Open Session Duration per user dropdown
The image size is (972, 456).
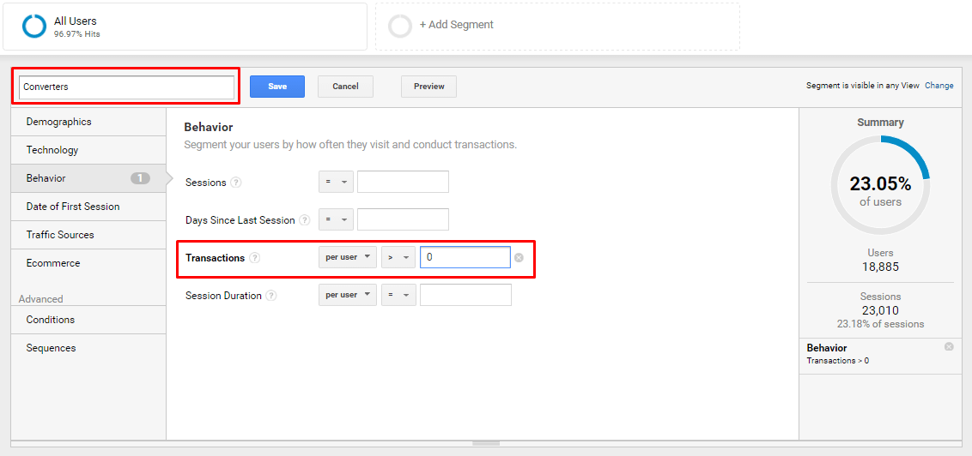click(x=348, y=295)
